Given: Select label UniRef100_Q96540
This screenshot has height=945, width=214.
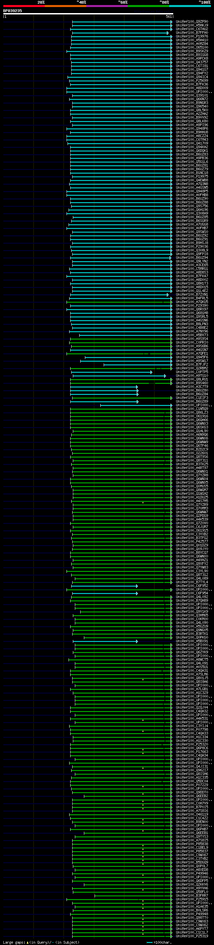Looking at the screenshot, I should 192,106.
